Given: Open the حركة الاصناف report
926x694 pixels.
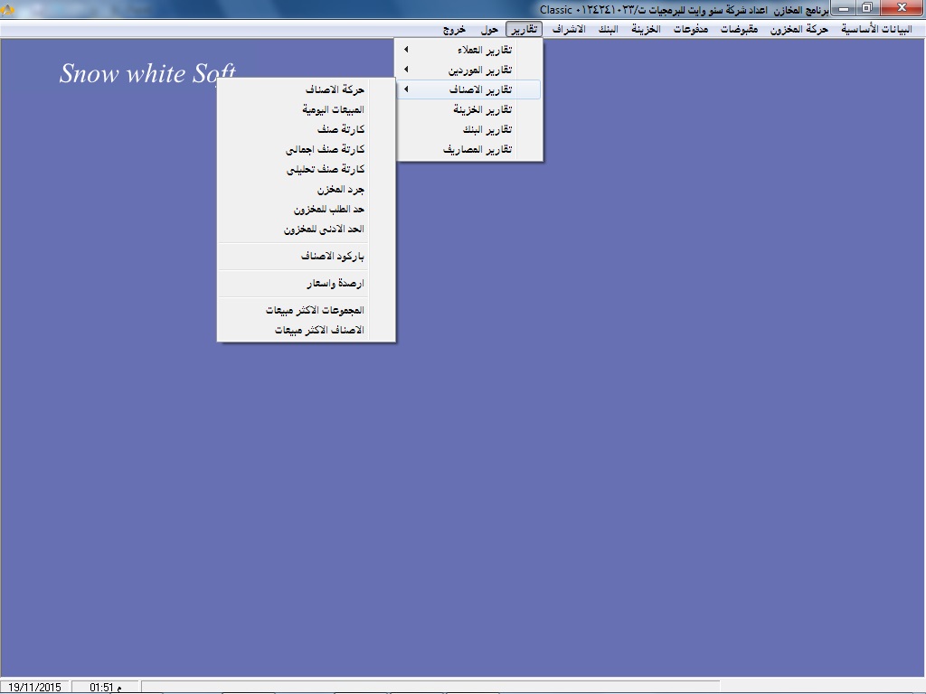Looking at the screenshot, I should point(335,89).
